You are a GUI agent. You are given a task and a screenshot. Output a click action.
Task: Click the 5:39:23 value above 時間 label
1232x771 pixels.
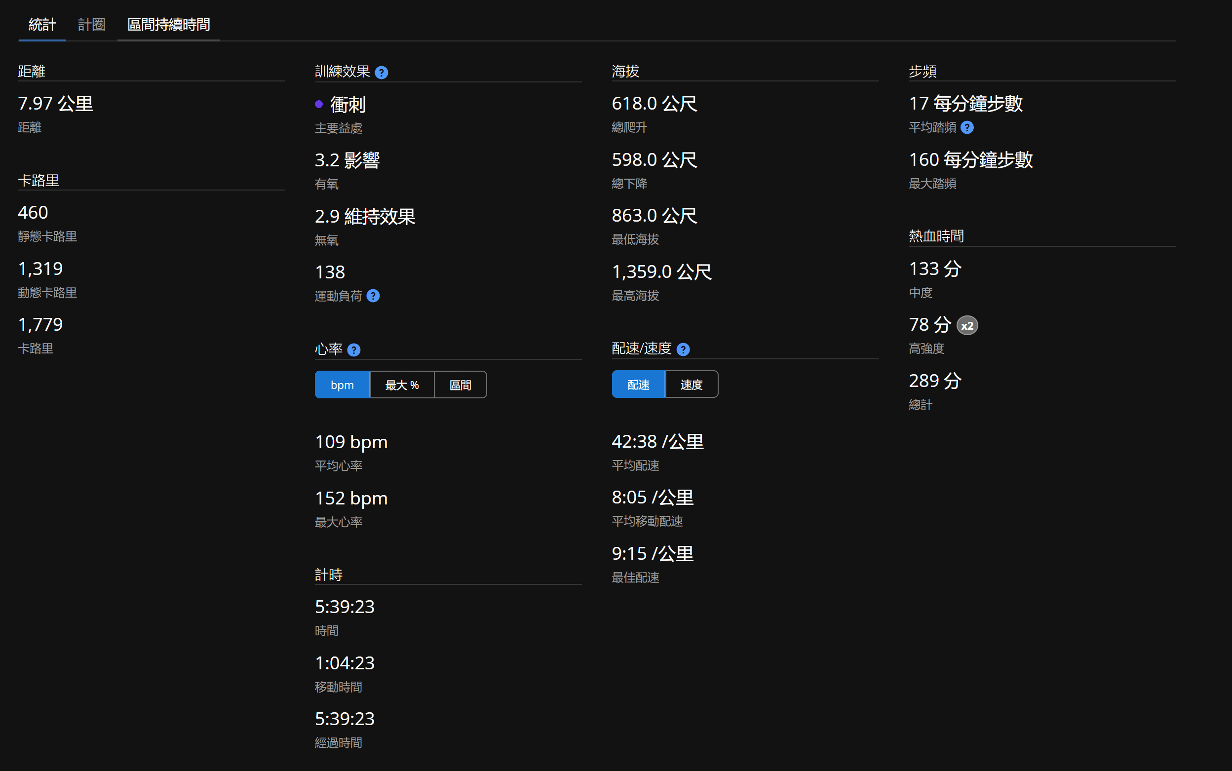(x=345, y=607)
